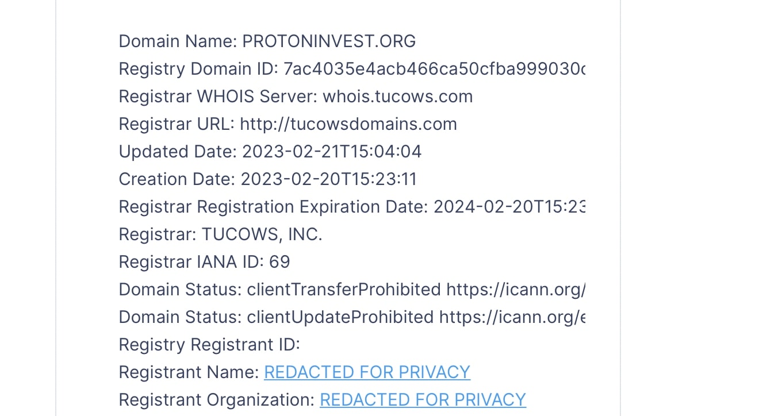This screenshot has width=759, height=416.
Task: Open the Registrant Organization REDACTED FOR PRIVACY link
Action: 423,400
